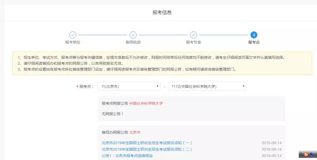Open the 1172(中国社会科学院大学) exam site dropdown
This screenshot has width=317, height=160.
(207, 86)
